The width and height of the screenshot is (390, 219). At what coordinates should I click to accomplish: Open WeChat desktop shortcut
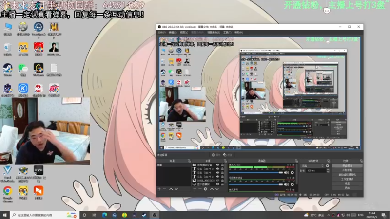(23, 70)
